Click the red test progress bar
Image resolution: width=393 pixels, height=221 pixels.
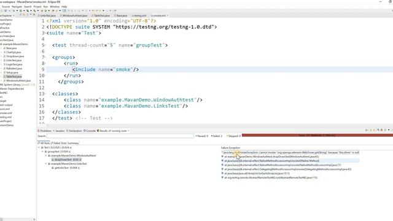pos(317,135)
